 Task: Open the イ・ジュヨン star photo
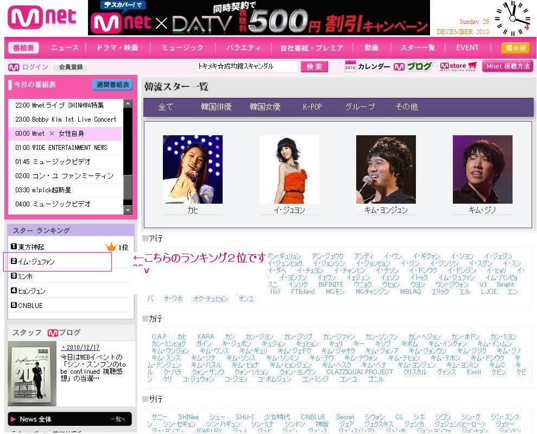point(289,169)
